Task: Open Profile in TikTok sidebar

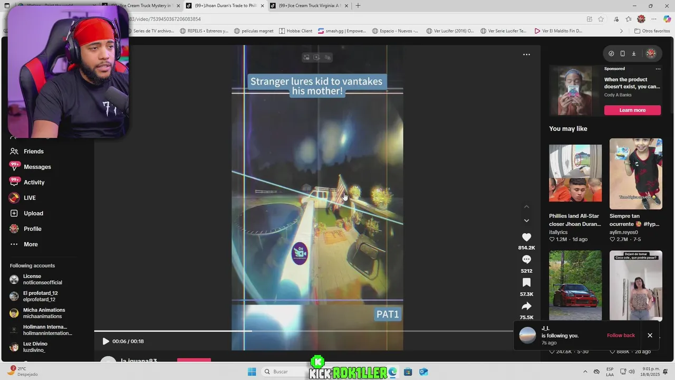Action: point(32,229)
